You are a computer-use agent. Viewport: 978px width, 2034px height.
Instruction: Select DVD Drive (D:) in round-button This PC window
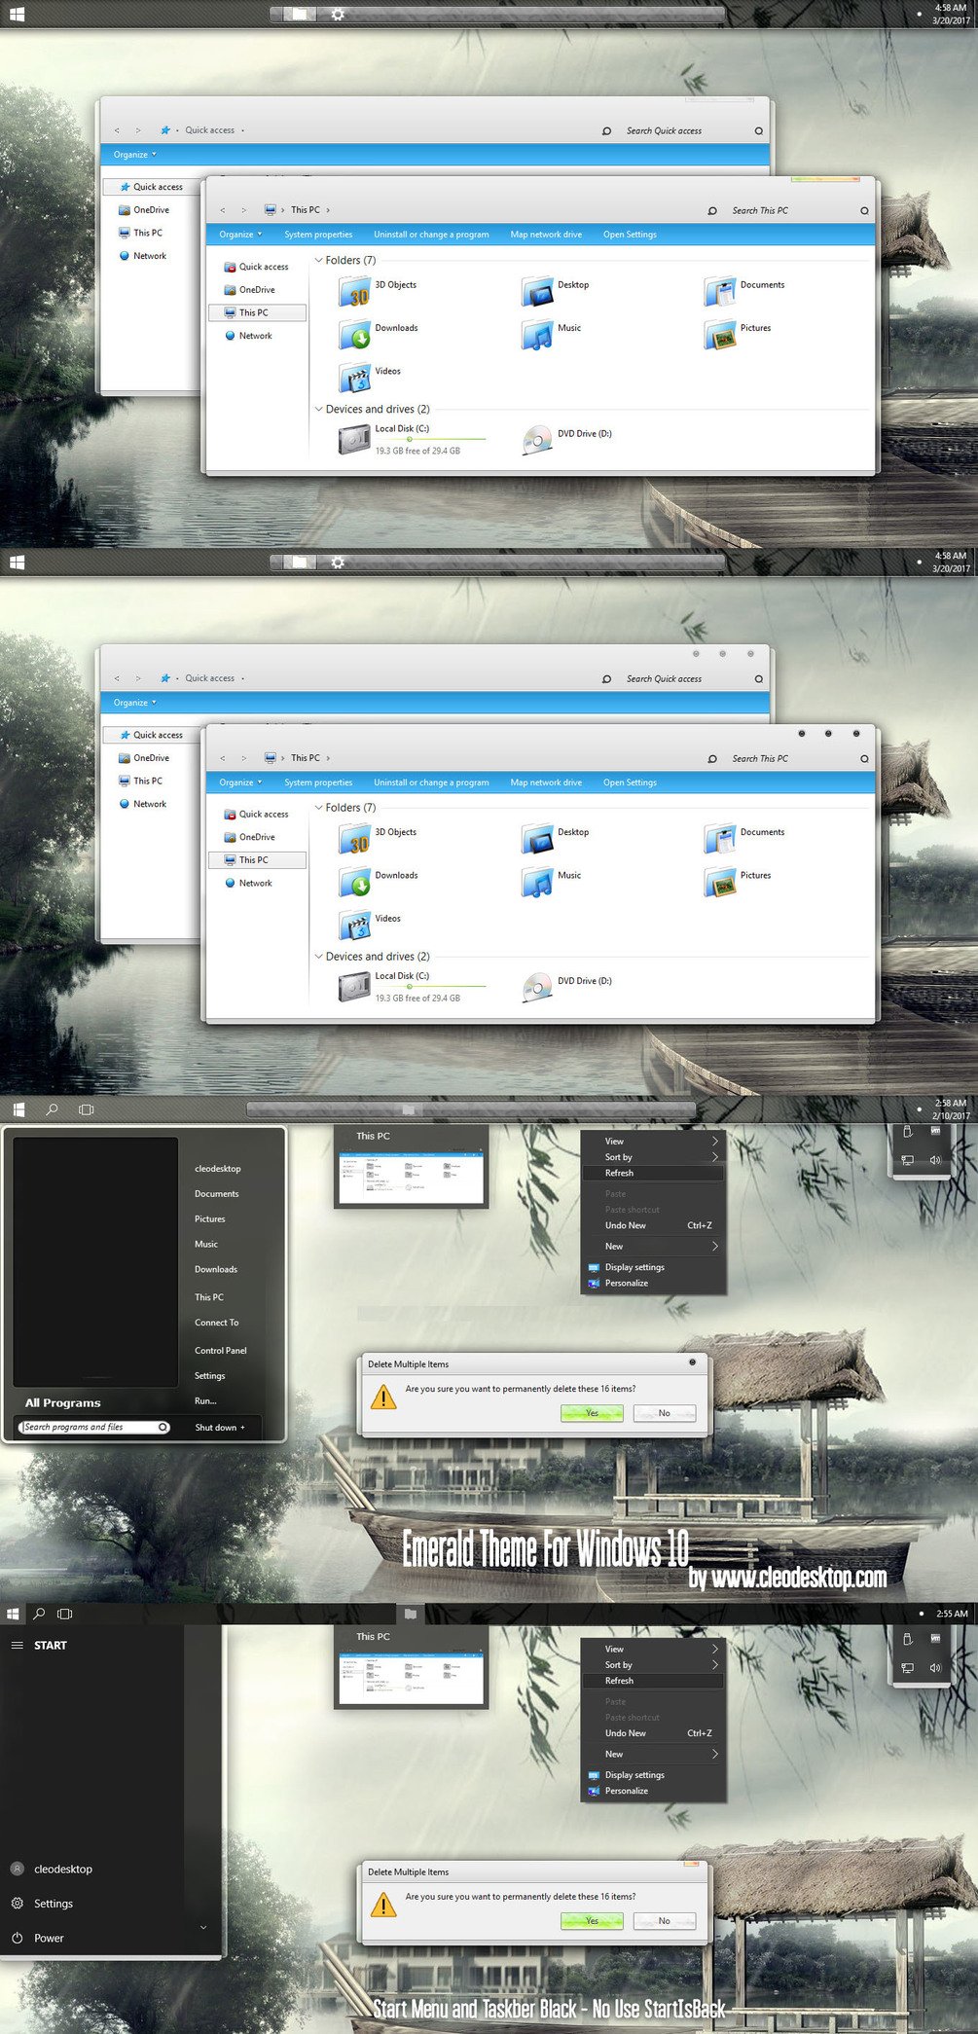(566, 988)
